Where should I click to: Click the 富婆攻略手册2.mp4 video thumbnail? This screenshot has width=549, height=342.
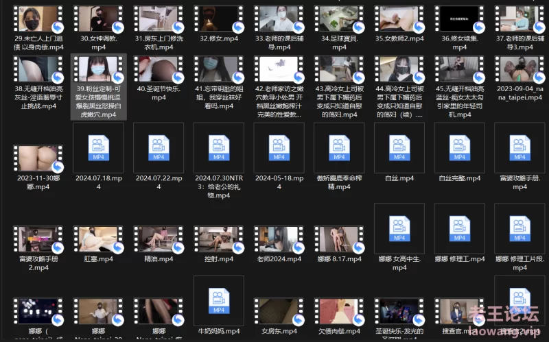point(39,238)
